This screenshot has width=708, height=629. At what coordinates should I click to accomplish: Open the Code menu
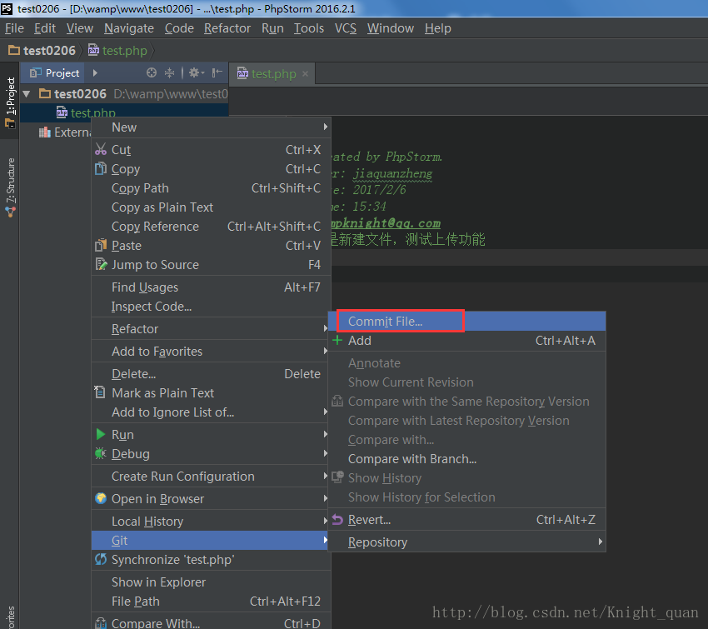[179, 28]
